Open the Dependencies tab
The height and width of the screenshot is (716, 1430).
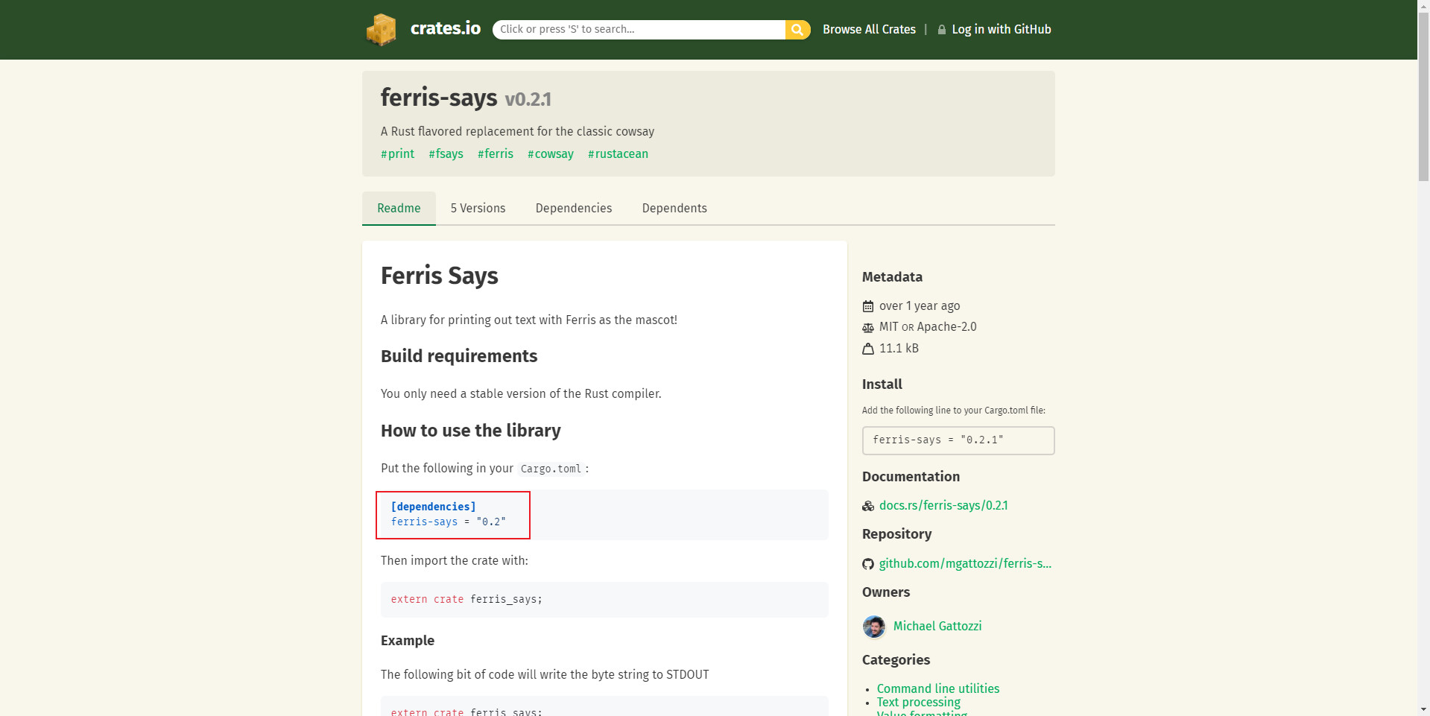574,209
